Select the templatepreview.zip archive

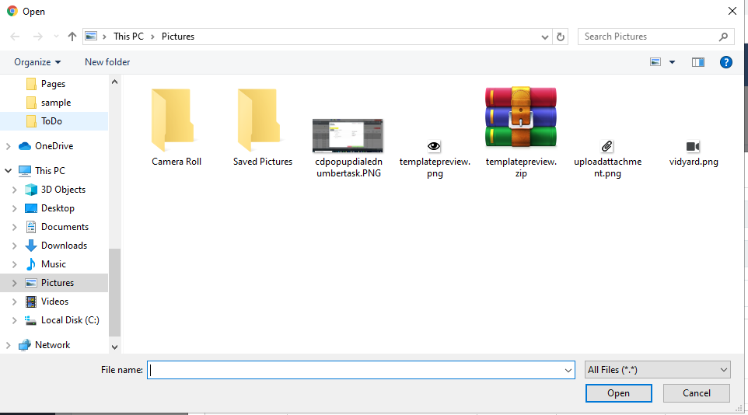point(521,133)
